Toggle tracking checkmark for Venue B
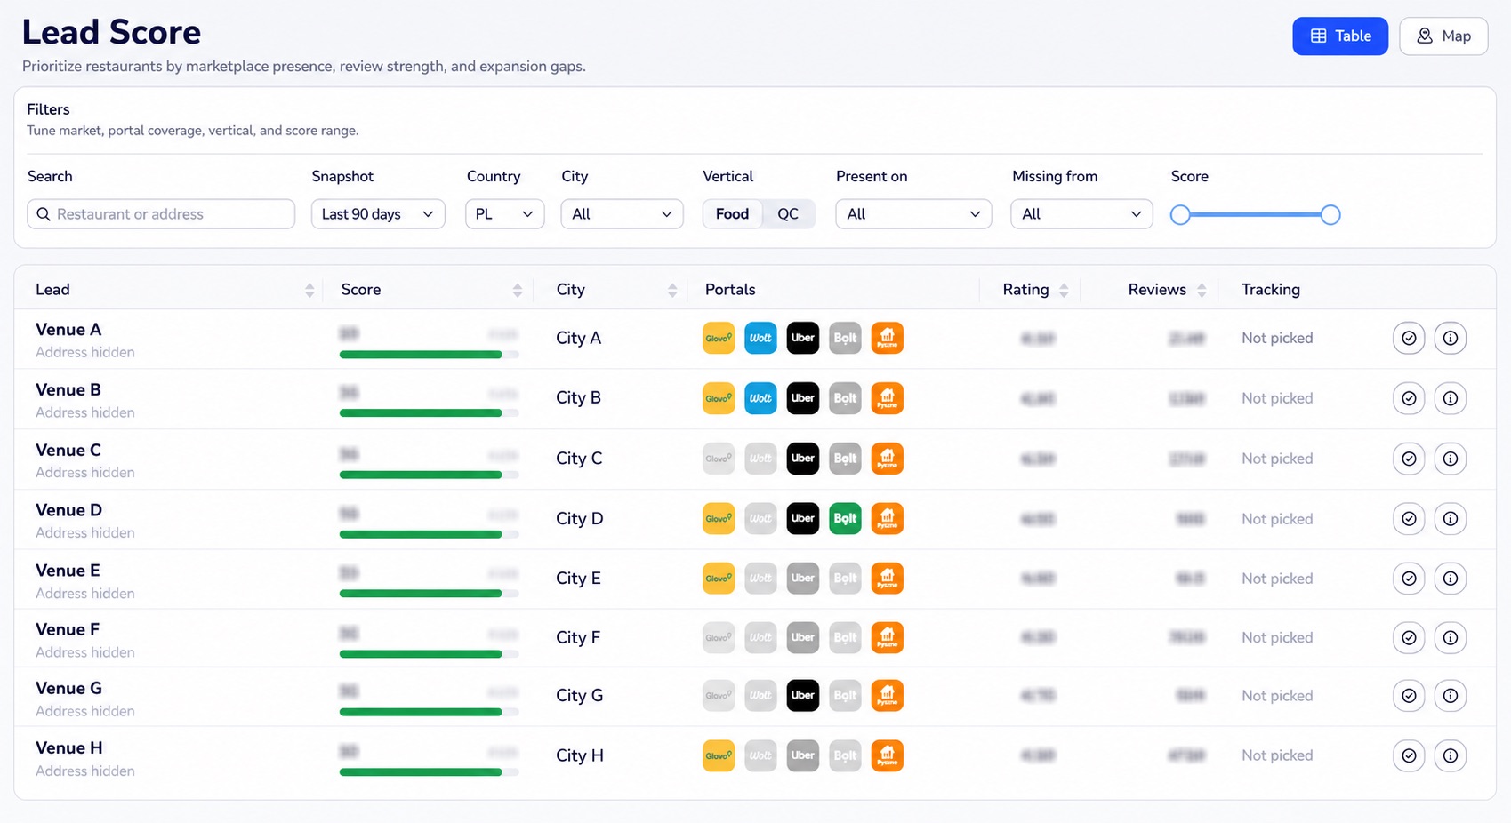 1409,398
